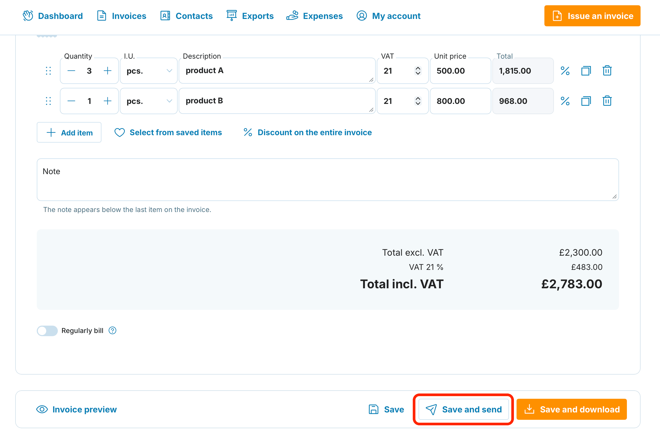This screenshot has height=434, width=660.
Task: Click Save and download
Action: pyautogui.click(x=571, y=409)
